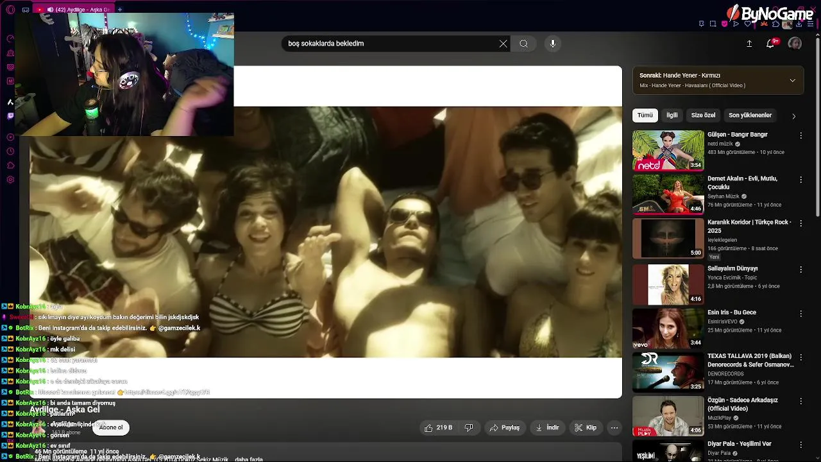The height and width of the screenshot is (462, 821).
Task: Open options menu for Sallayalım Dünyayı
Action: pos(800,269)
